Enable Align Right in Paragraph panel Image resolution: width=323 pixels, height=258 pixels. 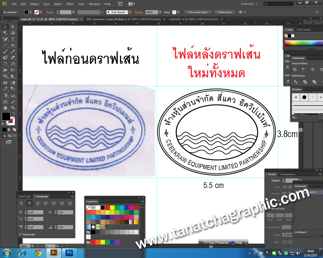38,203
